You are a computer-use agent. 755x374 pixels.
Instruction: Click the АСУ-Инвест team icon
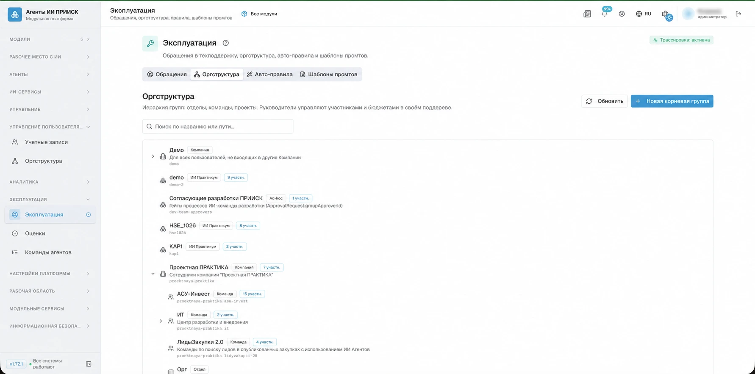coord(171,297)
